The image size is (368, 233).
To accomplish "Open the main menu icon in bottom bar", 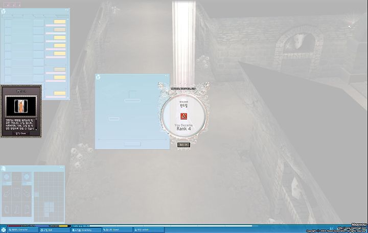I will (x=3, y=230).
